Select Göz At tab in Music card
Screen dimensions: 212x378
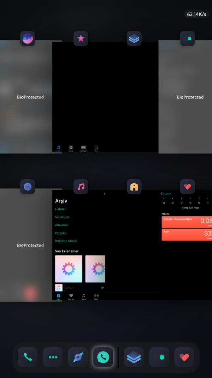coord(84,297)
